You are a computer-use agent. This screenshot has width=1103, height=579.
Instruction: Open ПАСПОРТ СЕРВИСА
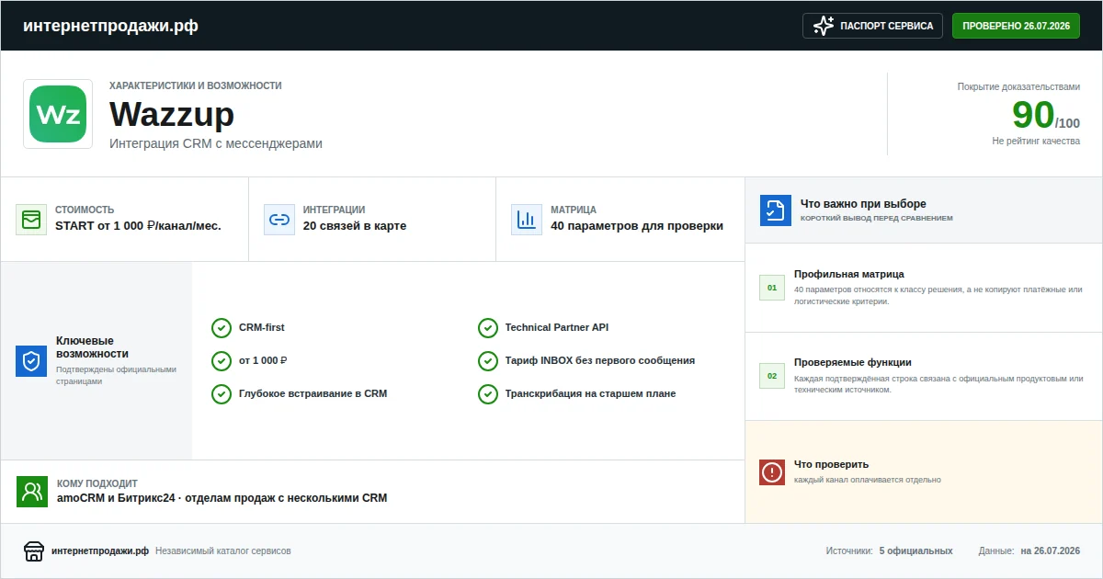(x=873, y=26)
